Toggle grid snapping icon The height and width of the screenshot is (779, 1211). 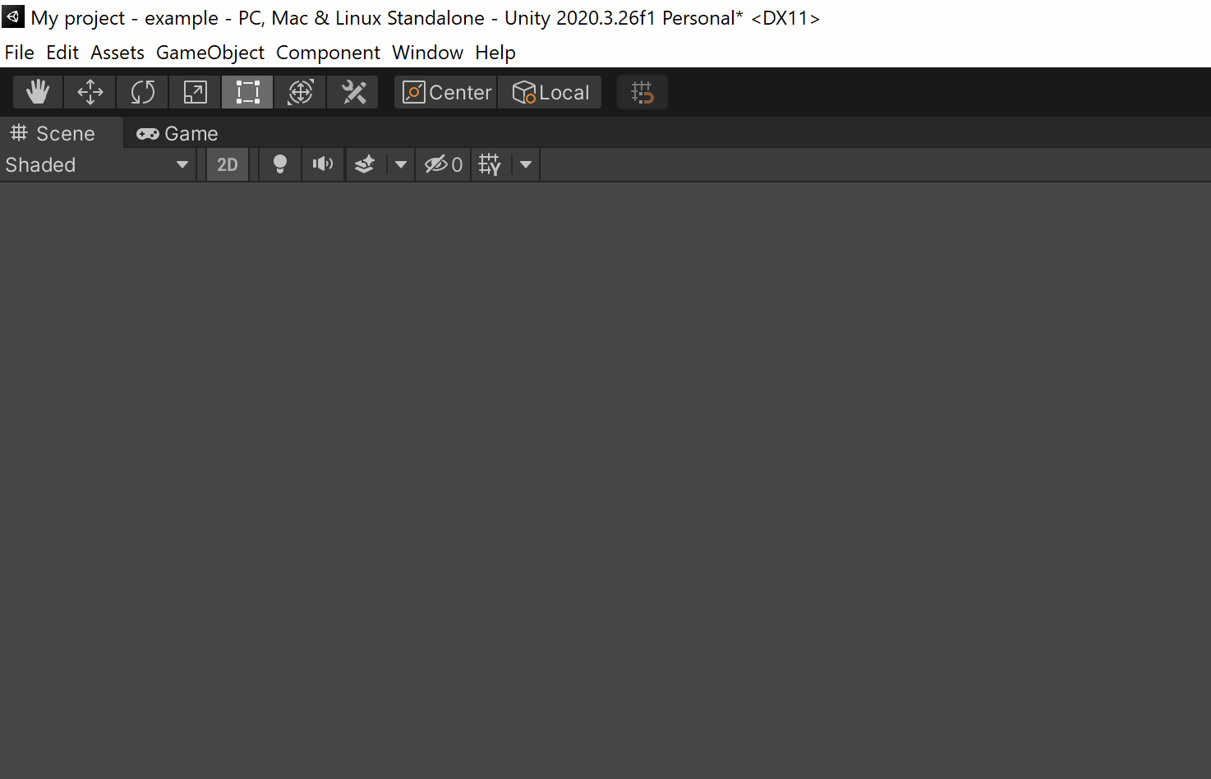pyautogui.click(x=642, y=92)
